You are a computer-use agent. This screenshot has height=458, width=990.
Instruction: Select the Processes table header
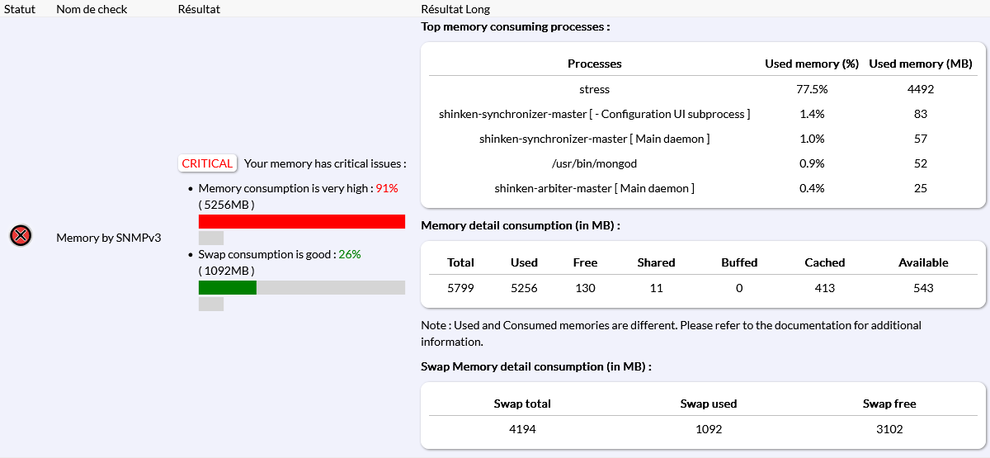coord(594,64)
